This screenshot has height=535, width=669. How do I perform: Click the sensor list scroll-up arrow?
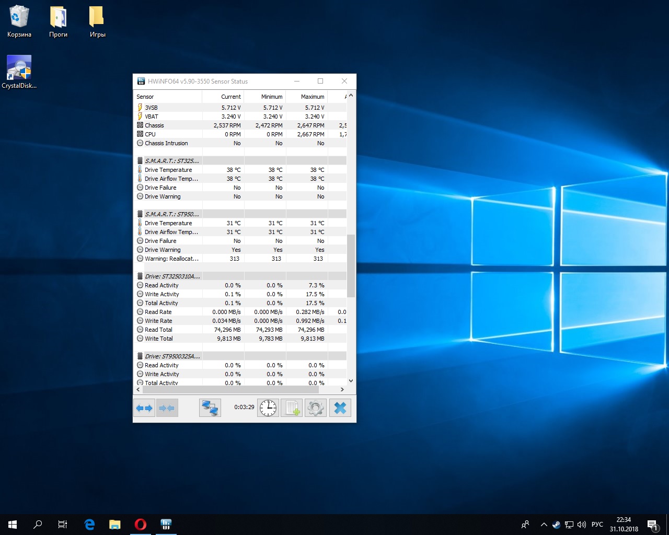click(351, 96)
